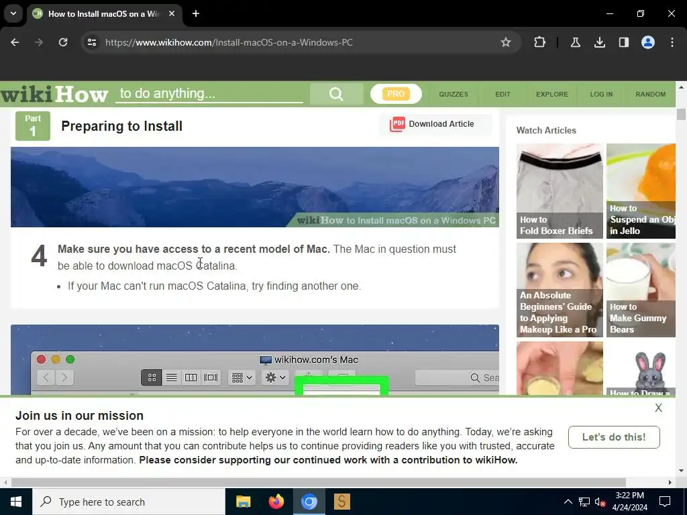Open How to Fold Boxer Briefs thumbnail
This screenshot has height=515, width=687.
point(560,191)
